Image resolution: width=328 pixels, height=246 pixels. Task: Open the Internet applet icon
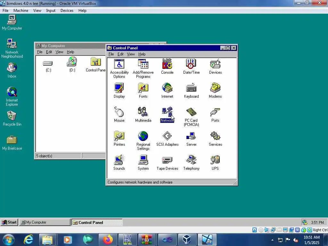pos(167,90)
